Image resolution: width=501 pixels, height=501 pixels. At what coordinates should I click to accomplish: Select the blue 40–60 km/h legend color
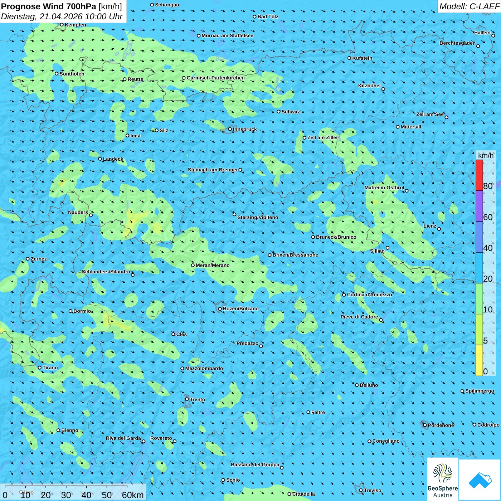click(x=479, y=237)
